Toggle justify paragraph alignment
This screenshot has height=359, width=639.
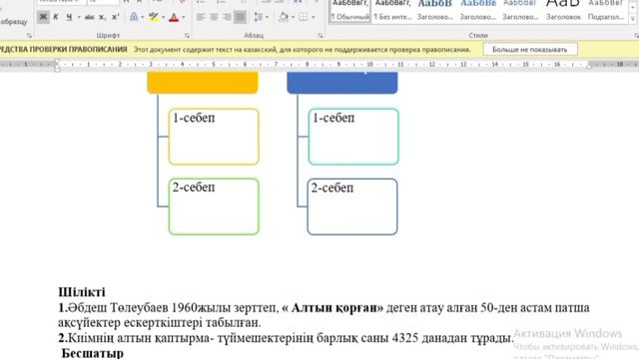pyautogui.click(x=240, y=17)
